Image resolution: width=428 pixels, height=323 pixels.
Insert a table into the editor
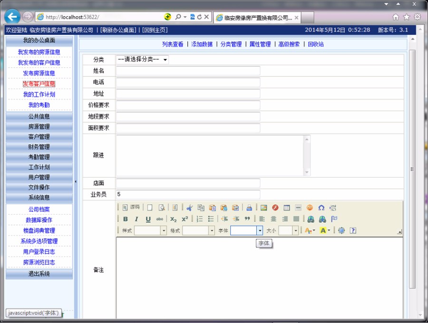(287, 208)
